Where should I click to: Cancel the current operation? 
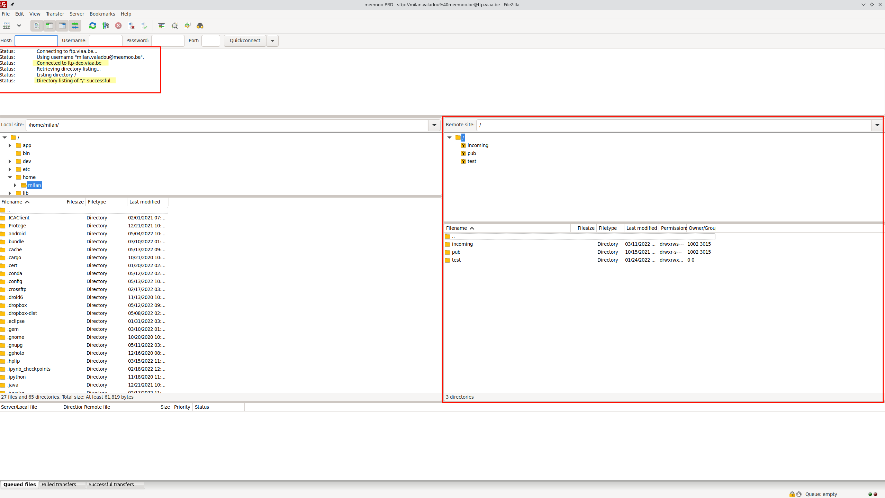(x=118, y=26)
